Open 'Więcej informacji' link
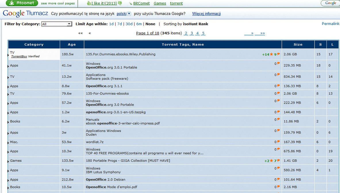Image resolution: width=340 pixels, height=193 pixels. [206, 14]
